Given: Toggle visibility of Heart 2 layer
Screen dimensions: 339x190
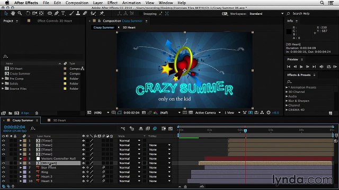Looking at the screenshot, I should pos(4,177).
